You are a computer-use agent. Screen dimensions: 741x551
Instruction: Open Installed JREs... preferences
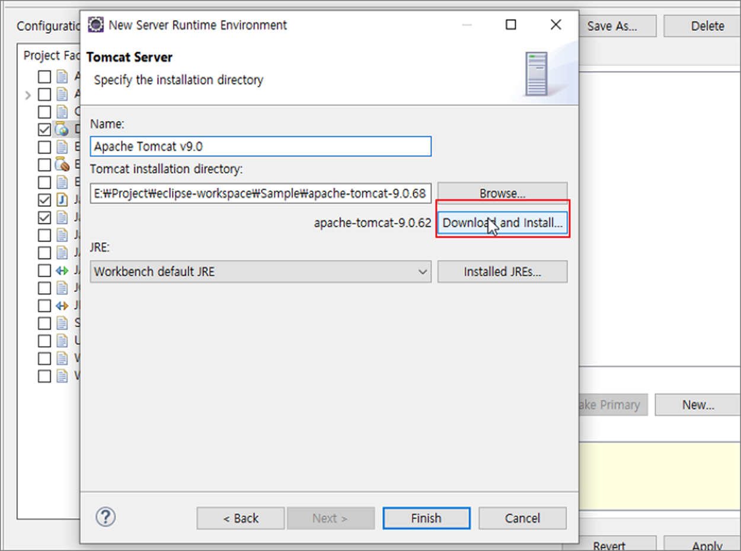(503, 272)
